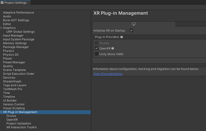The width and height of the screenshot is (206, 131).
Task: Open the View Documentation link
Action: 108,74
